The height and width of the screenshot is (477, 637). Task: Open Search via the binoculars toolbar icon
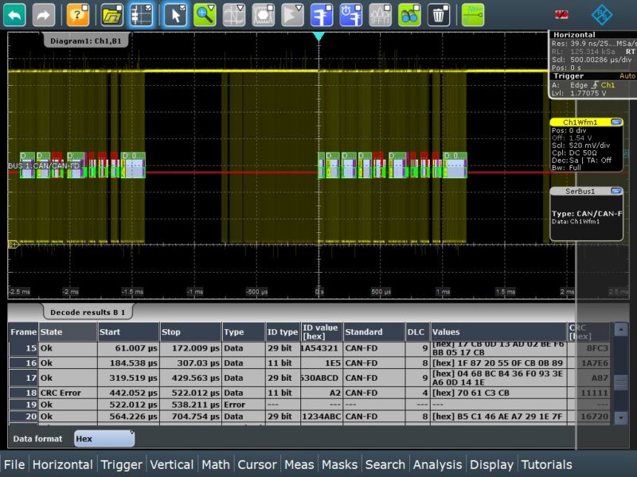coord(408,14)
